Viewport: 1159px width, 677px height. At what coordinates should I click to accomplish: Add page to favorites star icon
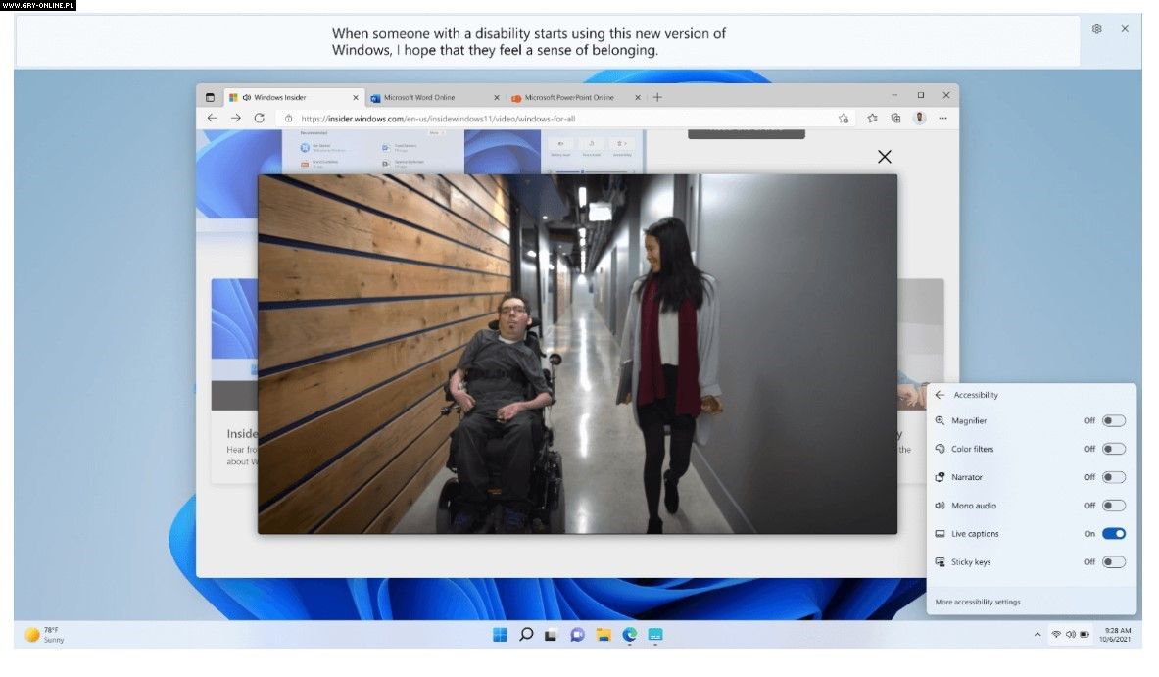coord(844,118)
